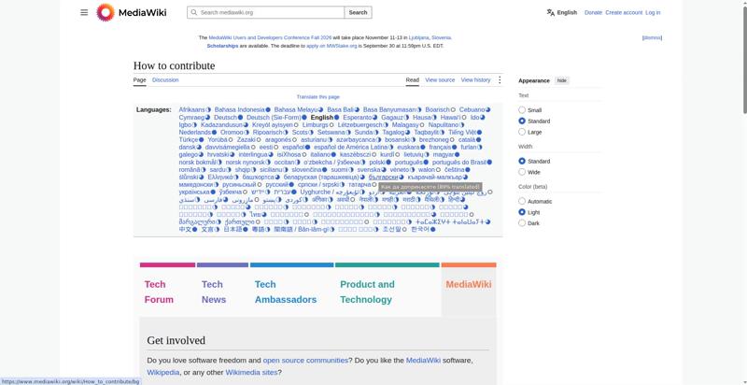Viewport: 747px width, 385px height.
Task: Choose the Dark color radio button
Action: 522,223
